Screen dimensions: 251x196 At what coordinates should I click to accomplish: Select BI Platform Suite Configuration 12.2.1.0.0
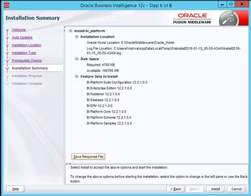[x=117, y=82]
